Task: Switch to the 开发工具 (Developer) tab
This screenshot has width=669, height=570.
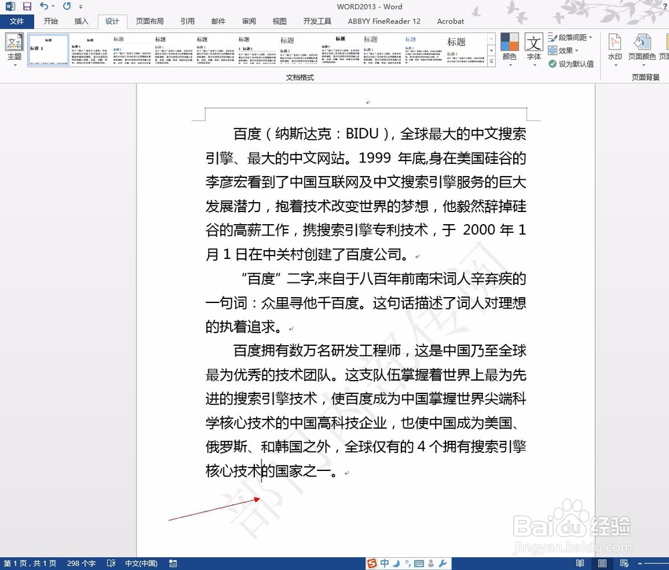Action: click(317, 21)
